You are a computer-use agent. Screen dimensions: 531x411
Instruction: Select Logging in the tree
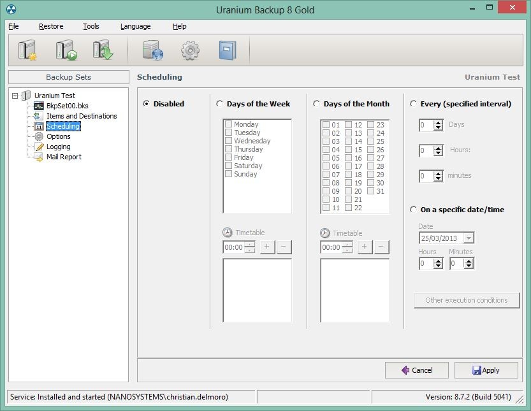pos(59,147)
